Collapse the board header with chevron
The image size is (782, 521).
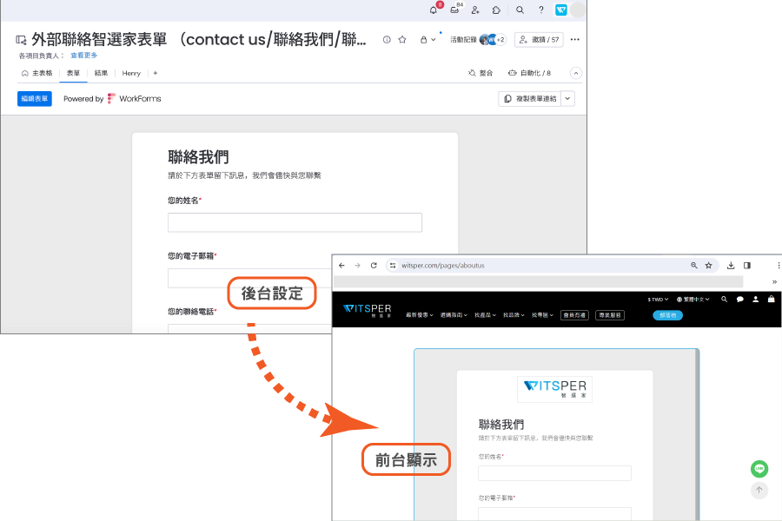(576, 73)
